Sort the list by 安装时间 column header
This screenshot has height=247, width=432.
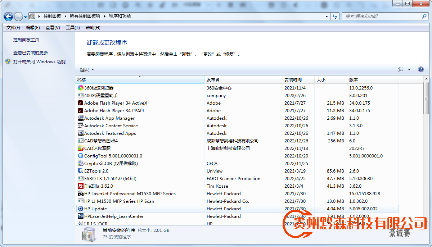point(293,80)
